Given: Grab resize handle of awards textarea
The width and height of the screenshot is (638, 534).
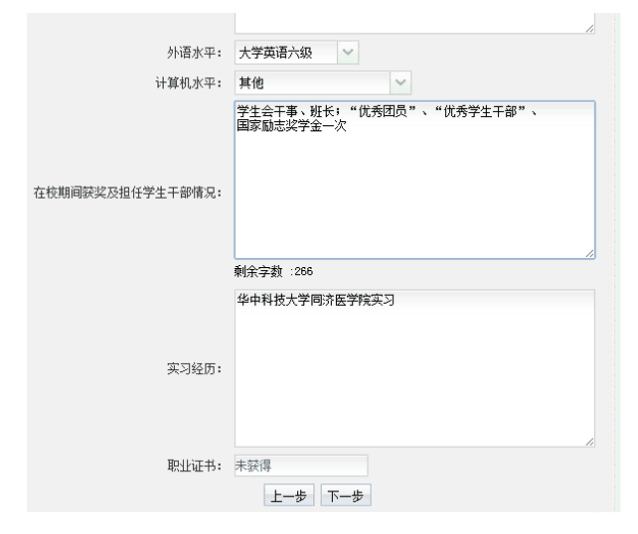Looking at the screenshot, I should pos(589,255).
